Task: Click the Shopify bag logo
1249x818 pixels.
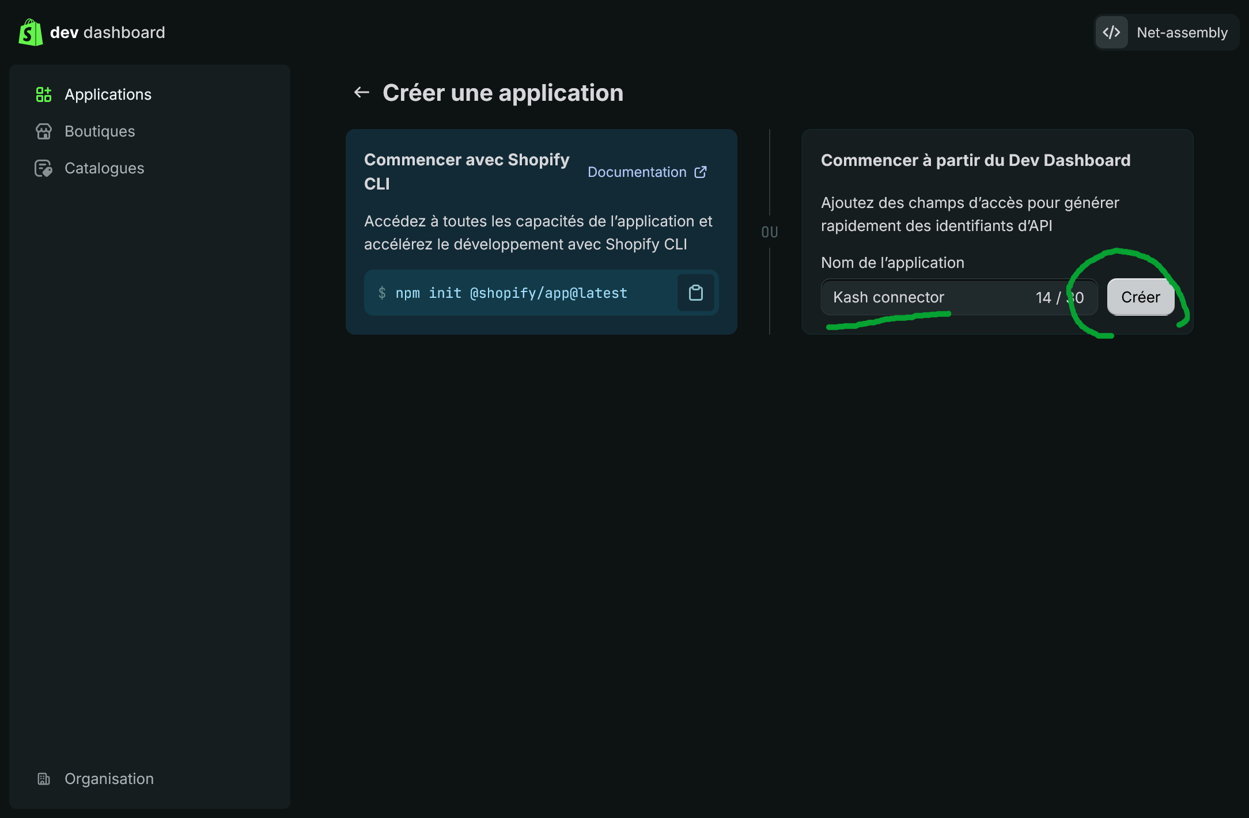Action: click(x=31, y=32)
